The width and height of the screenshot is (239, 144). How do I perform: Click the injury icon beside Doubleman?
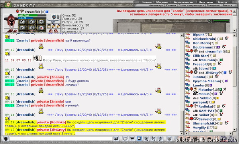pos(224,47)
